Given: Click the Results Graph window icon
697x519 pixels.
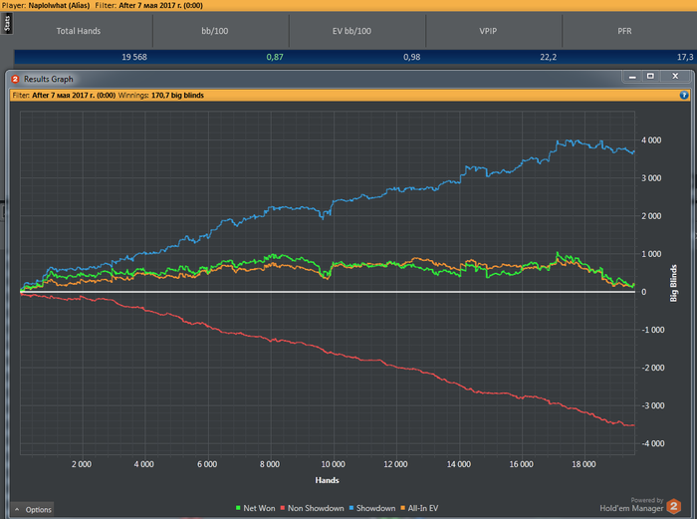Looking at the screenshot, I should [15, 79].
